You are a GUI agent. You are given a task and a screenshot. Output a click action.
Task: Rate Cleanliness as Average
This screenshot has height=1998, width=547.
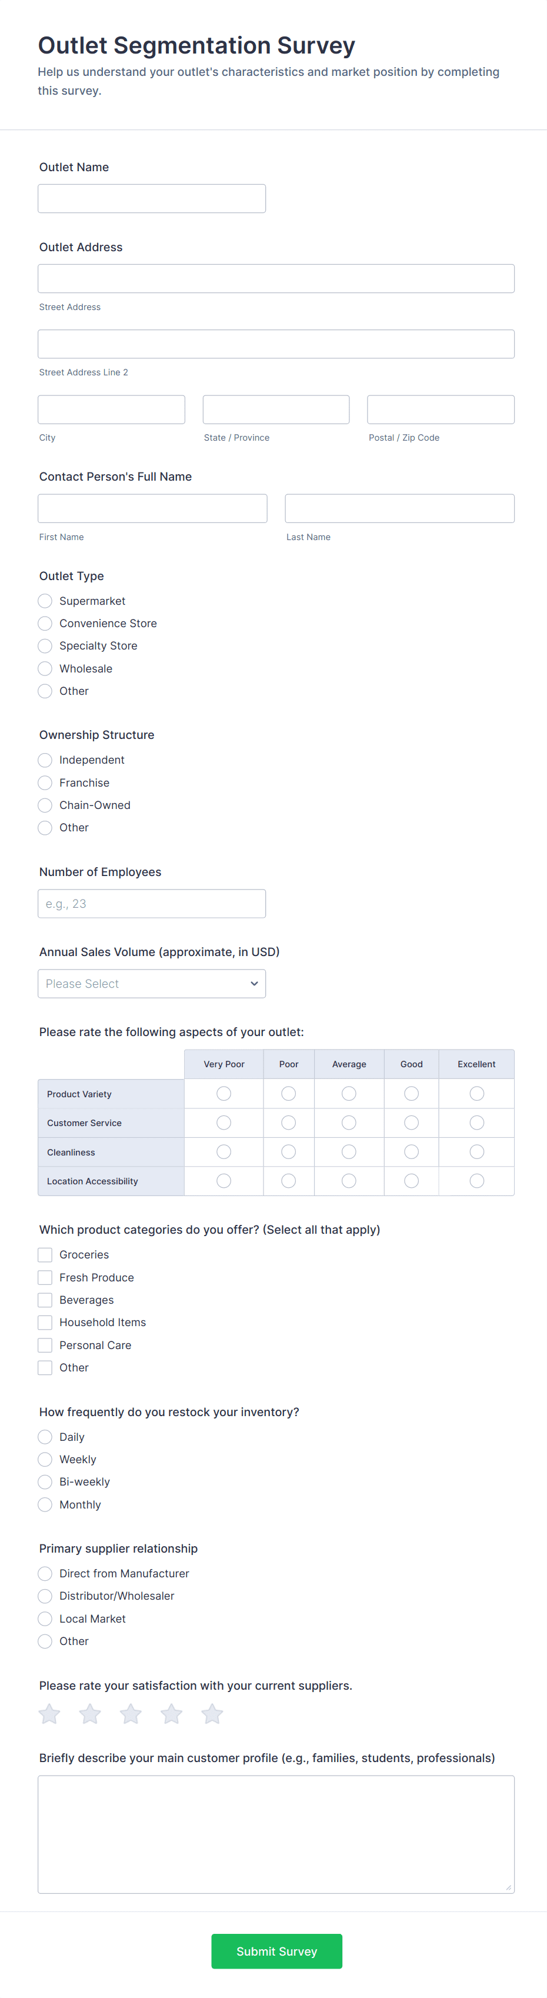click(x=349, y=1152)
